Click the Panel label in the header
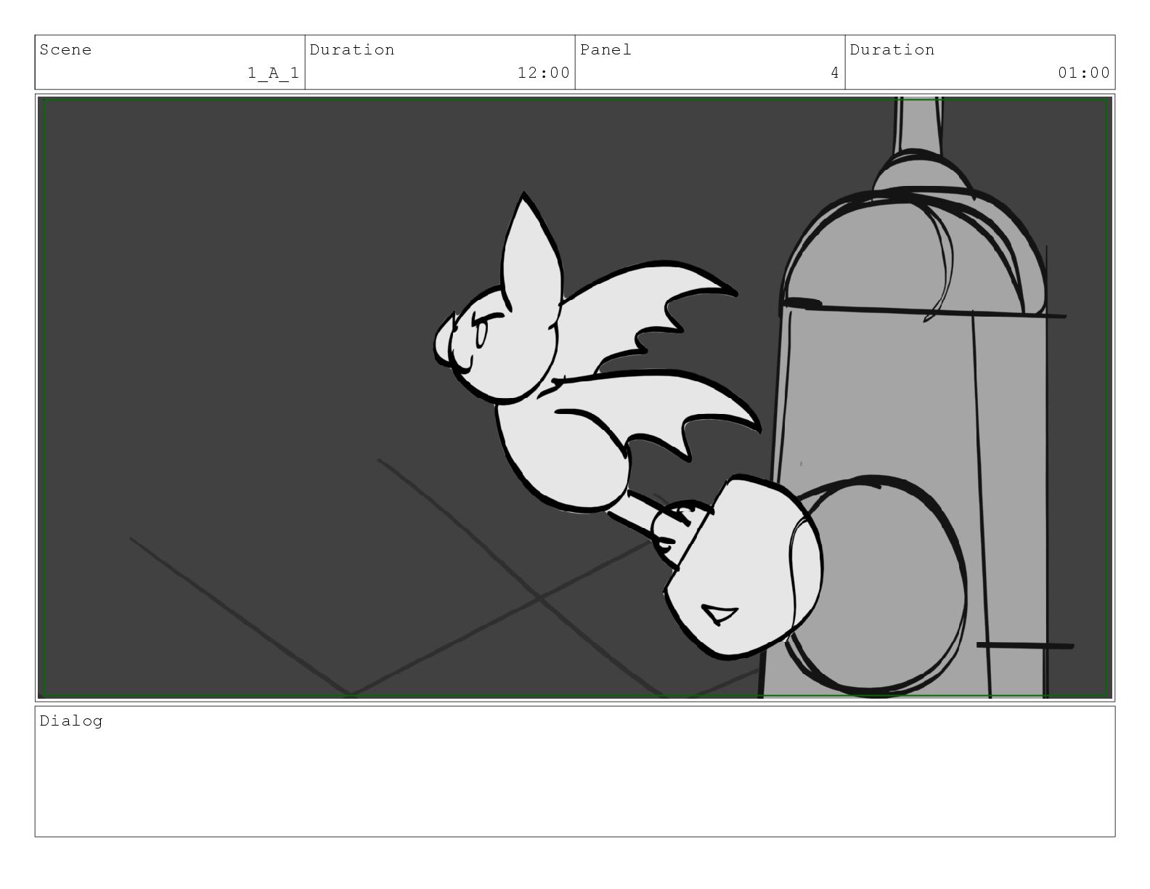This screenshot has height=889, width=1150. tap(605, 50)
